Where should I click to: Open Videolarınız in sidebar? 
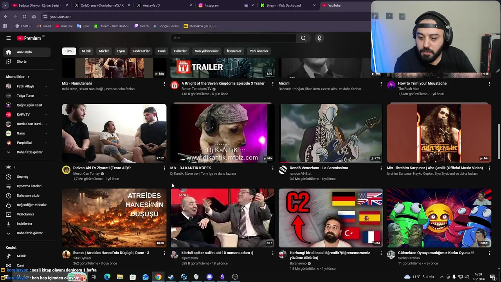click(x=27, y=214)
